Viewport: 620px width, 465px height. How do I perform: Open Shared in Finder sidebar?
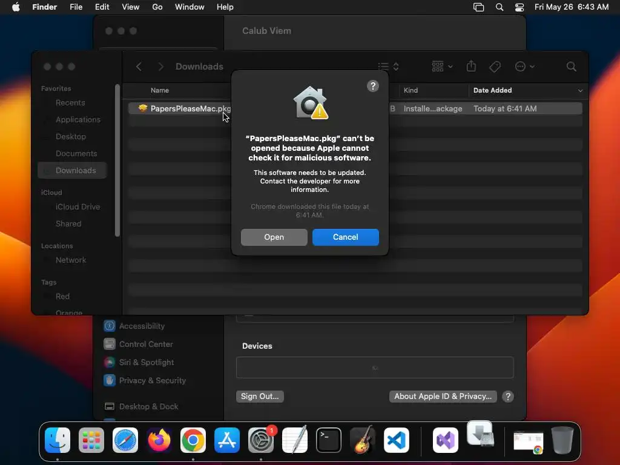68,224
